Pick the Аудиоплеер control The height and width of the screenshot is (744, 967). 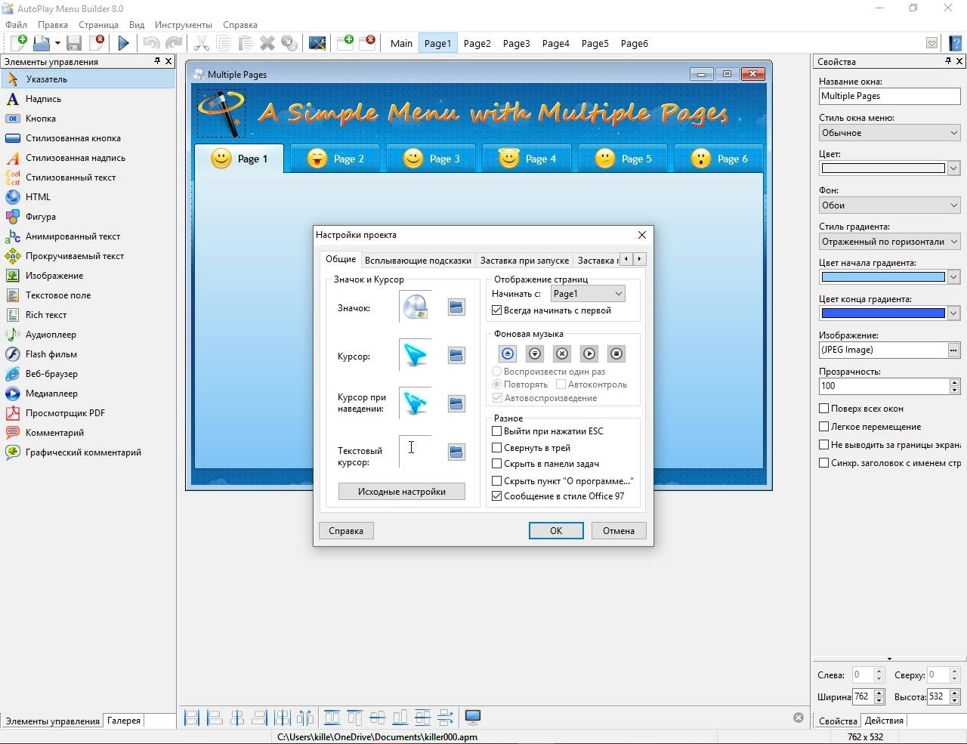(x=88, y=334)
